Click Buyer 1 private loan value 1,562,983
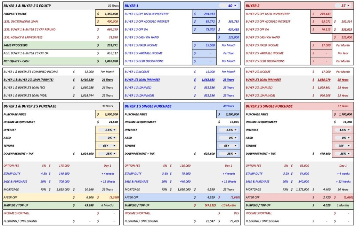 point(208,80)
